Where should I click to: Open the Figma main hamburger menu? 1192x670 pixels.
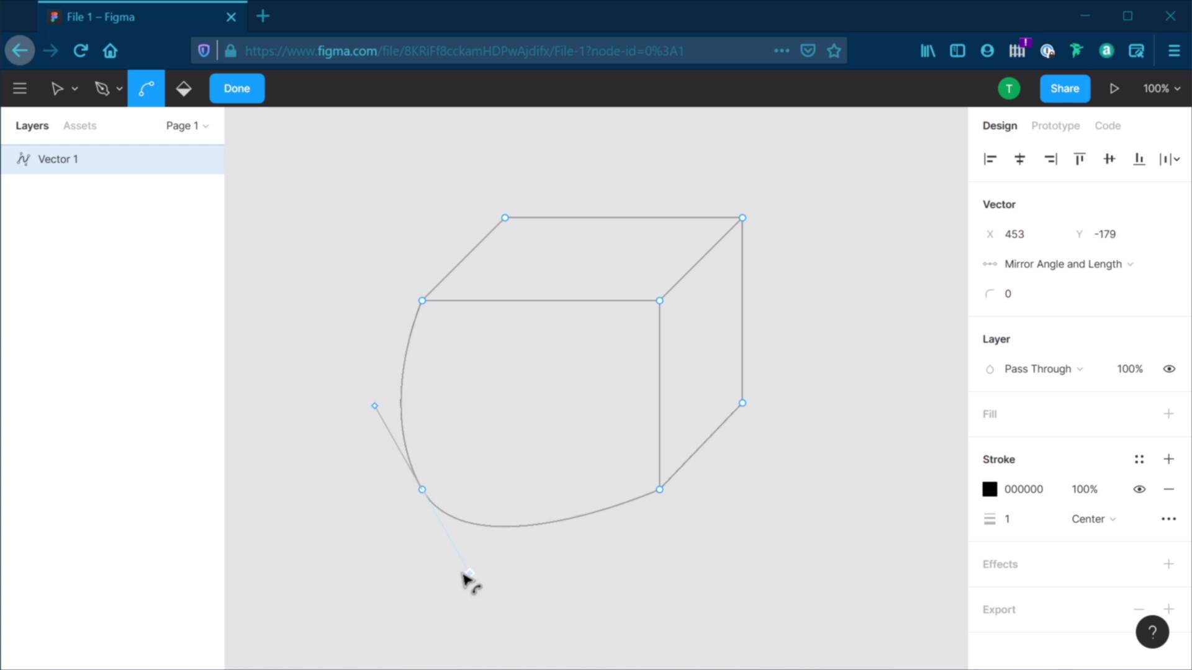tap(20, 89)
